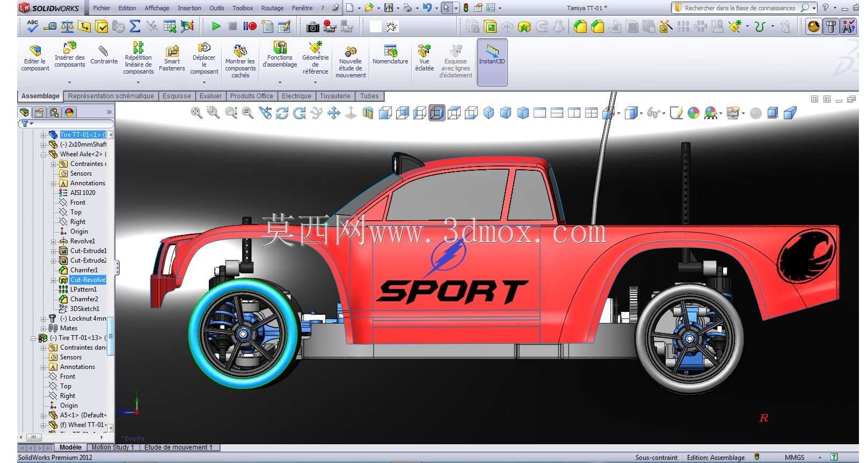Select the 3DSketch1 tree item
The width and height of the screenshot is (867, 463).
point(85,309)
